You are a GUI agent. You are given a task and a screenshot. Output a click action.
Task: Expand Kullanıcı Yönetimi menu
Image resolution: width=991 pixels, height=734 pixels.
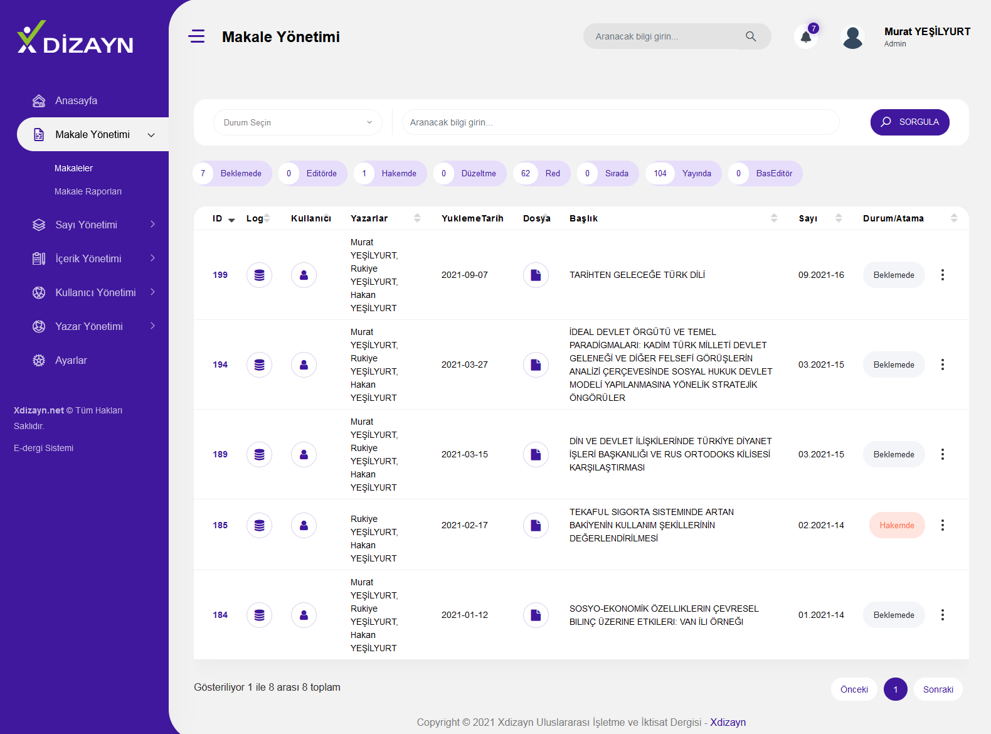[x=93, y=292]
